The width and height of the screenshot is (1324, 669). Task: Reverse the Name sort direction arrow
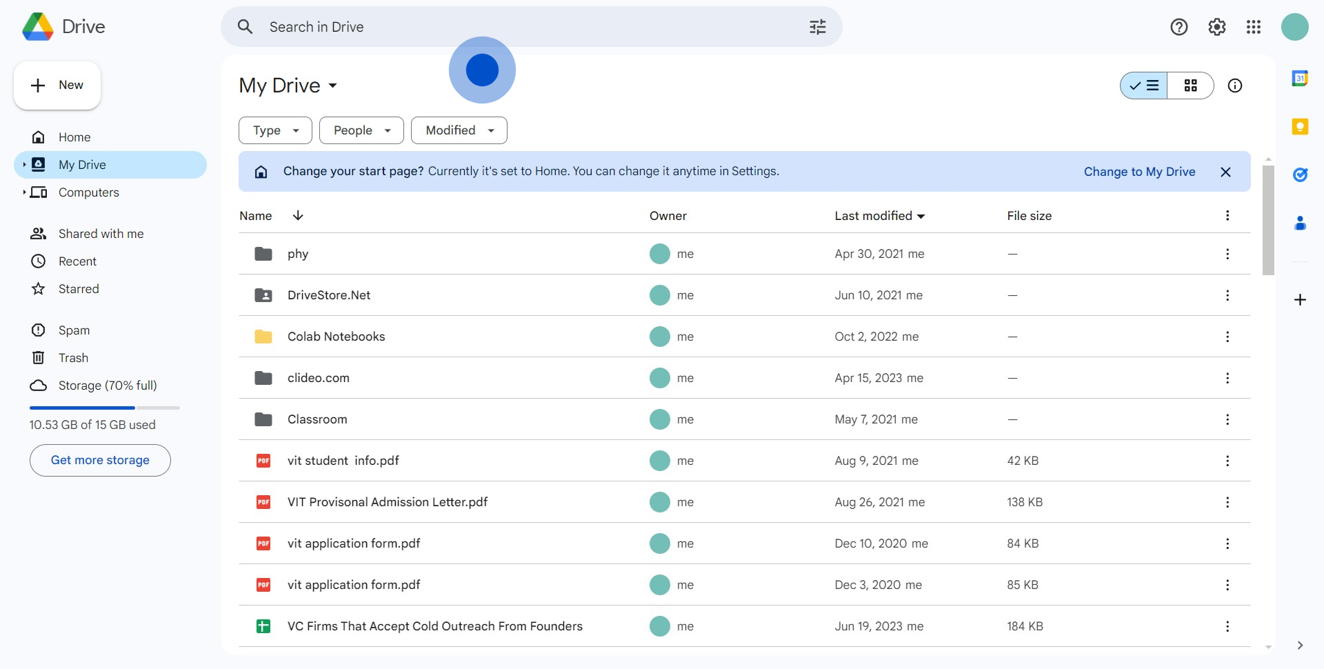(x=298, y=216)
